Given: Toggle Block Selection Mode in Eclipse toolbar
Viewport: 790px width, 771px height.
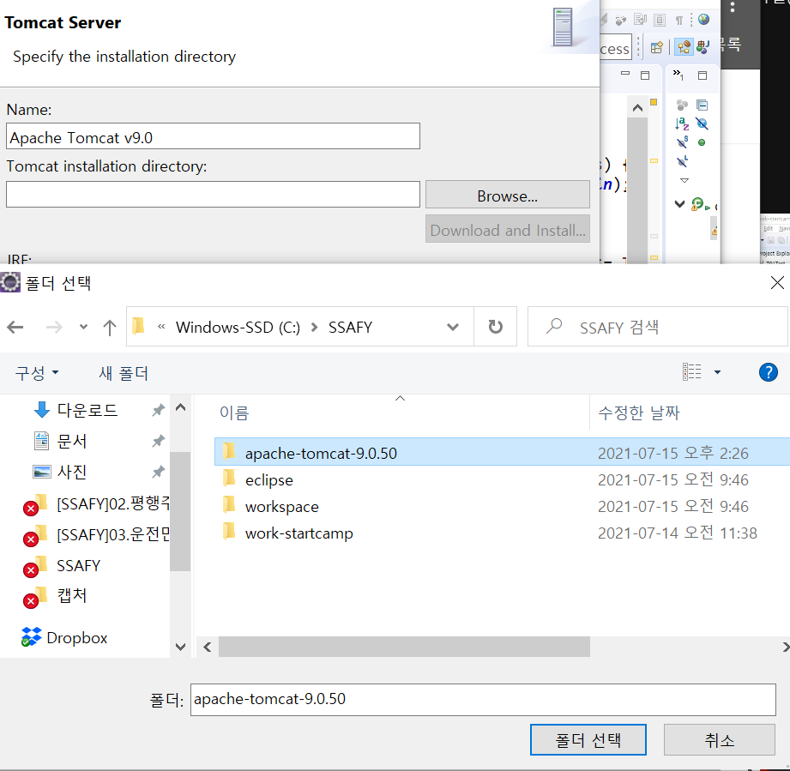Looking at the screenshot, I should [x=660, y=20].
